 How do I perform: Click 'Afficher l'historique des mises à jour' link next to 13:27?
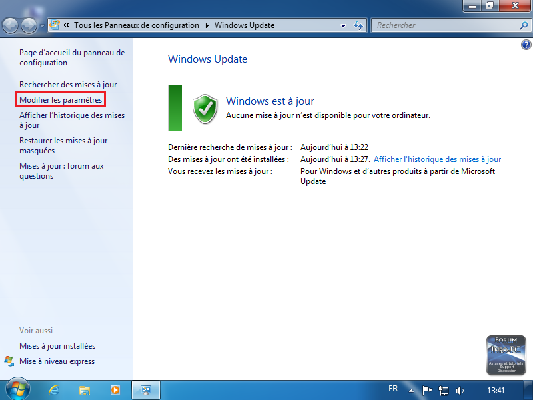tap(438, 159)
